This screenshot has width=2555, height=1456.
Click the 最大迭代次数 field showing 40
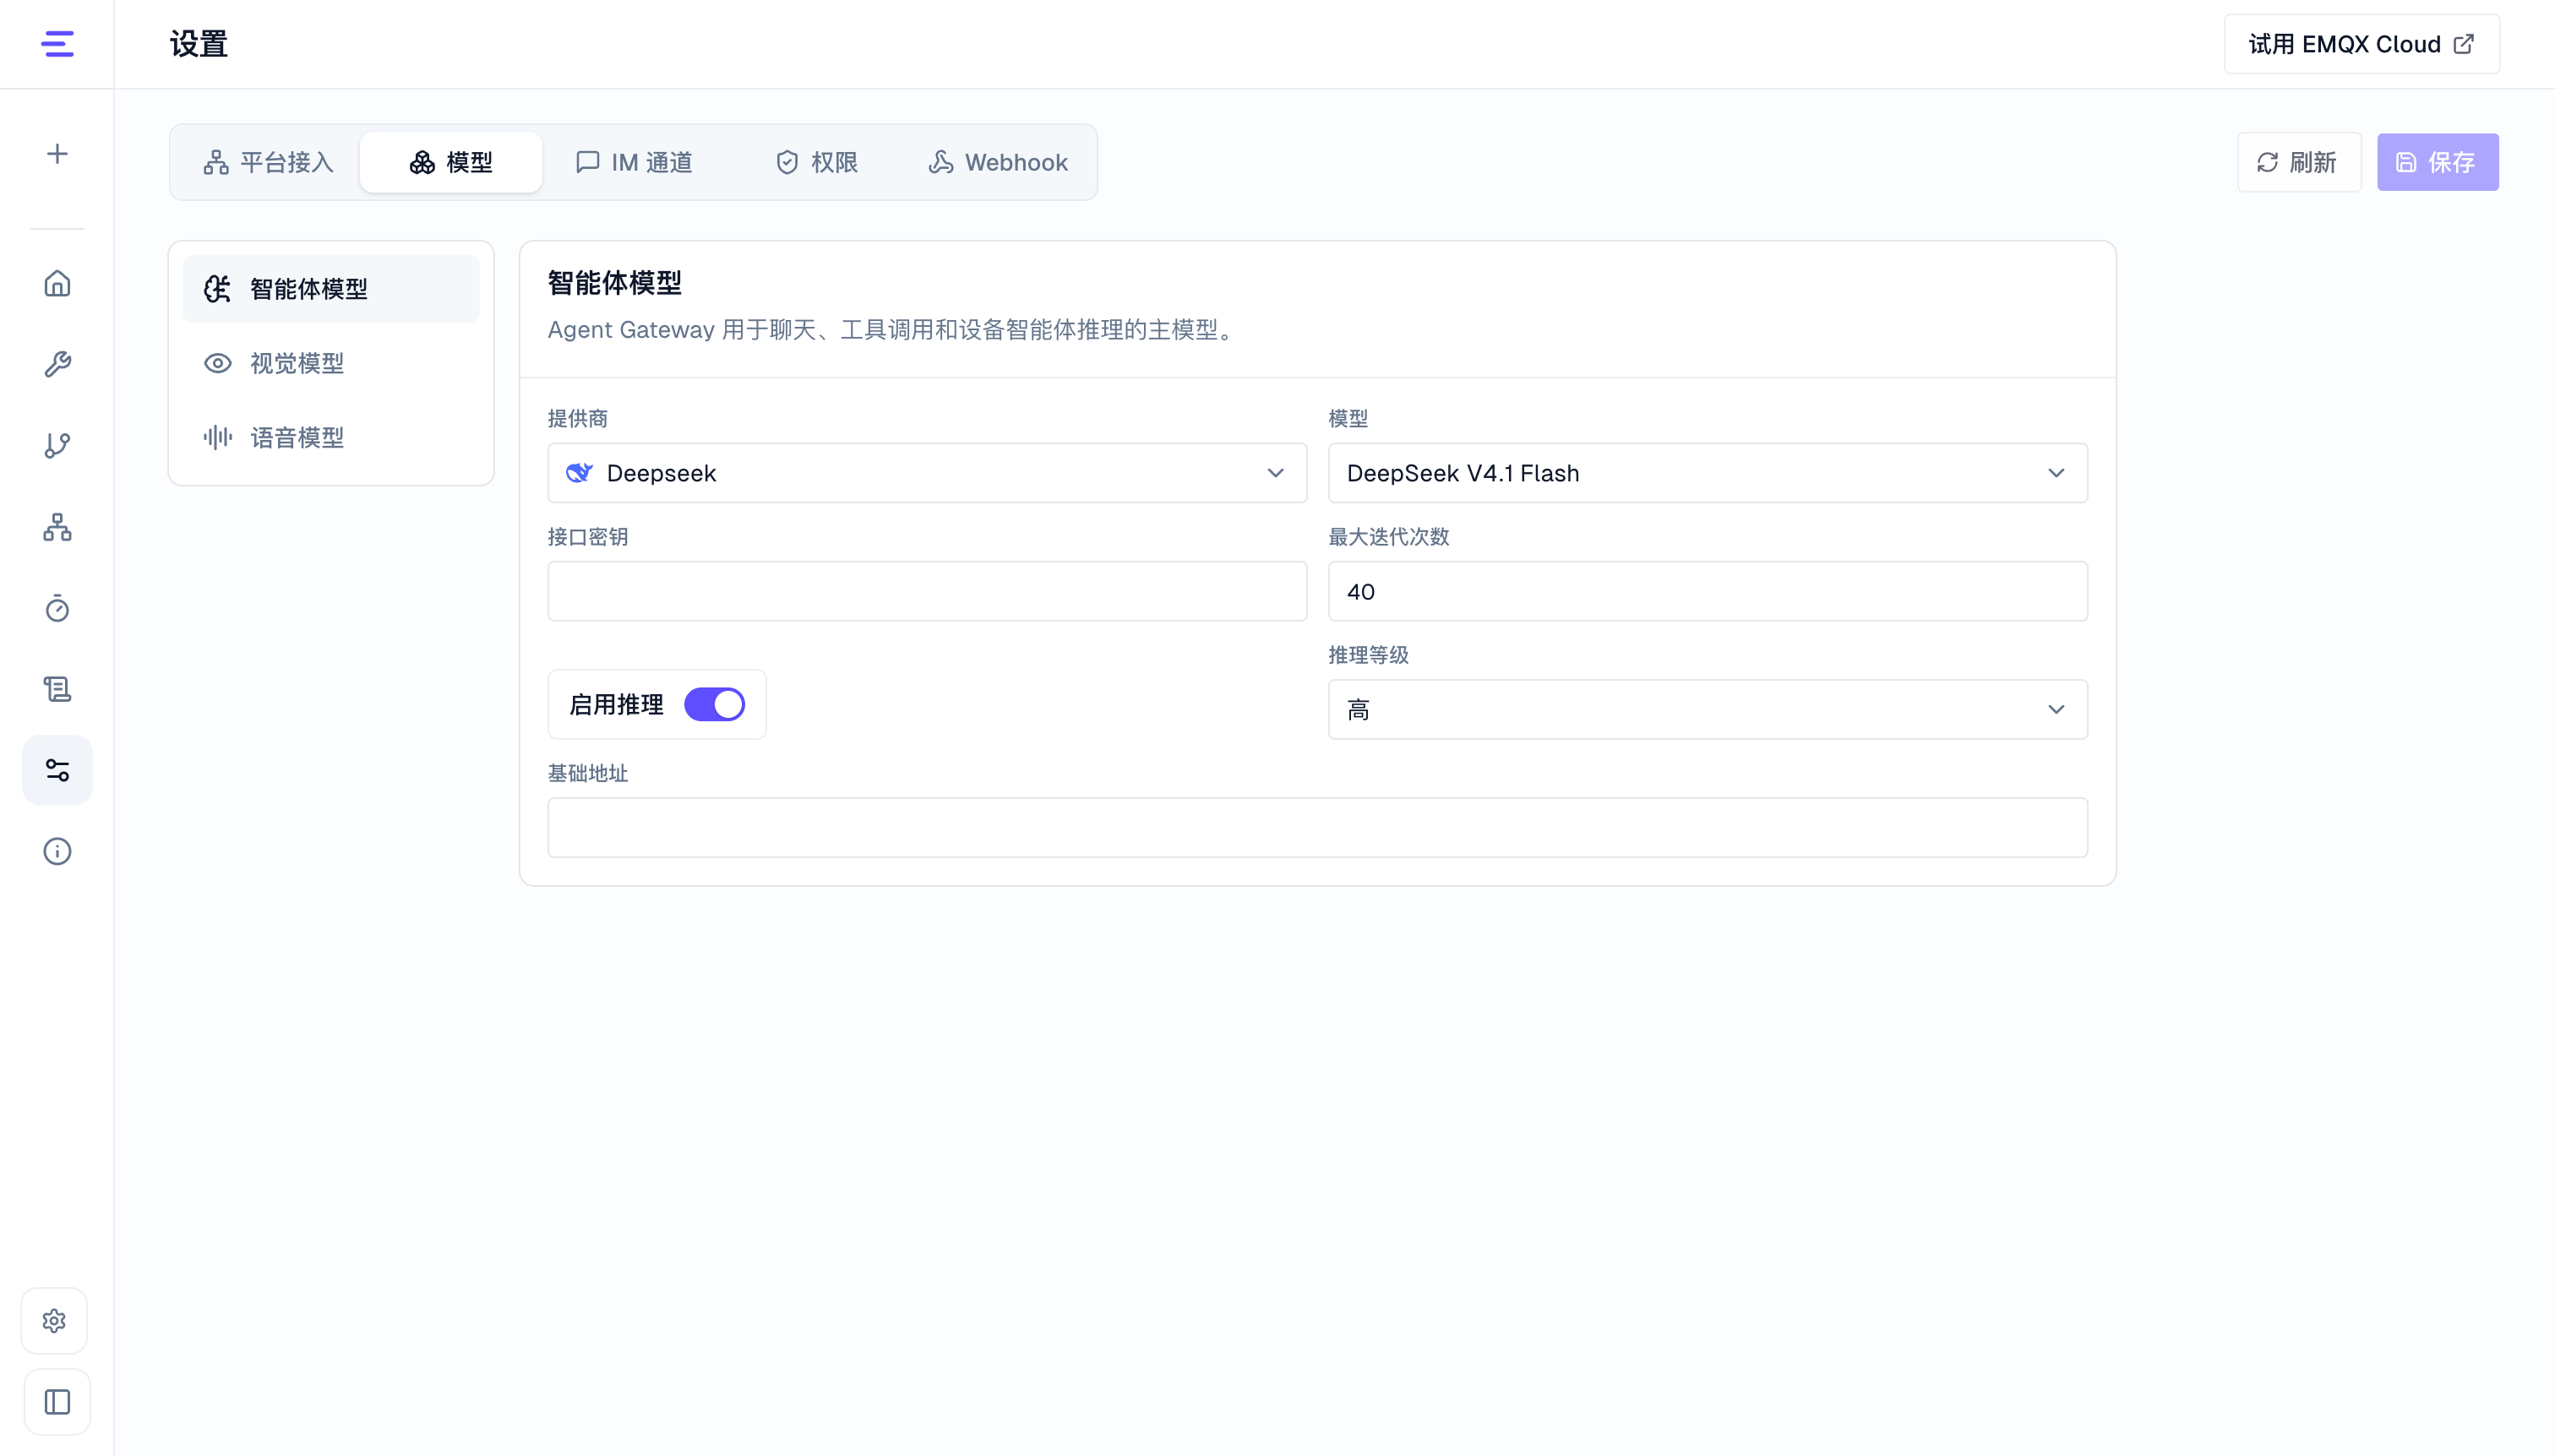click(x=1707, y=591)
